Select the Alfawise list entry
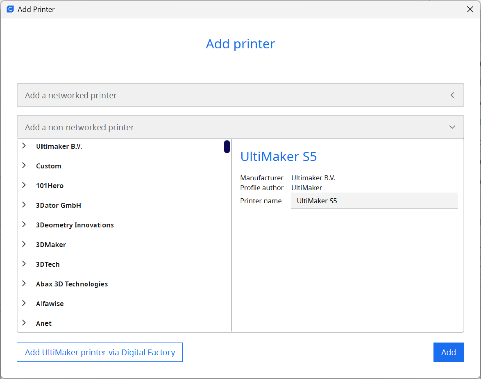 [50, 304]
